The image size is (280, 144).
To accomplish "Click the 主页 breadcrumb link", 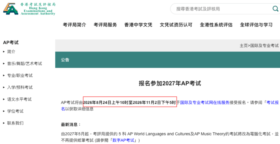I will coord(243,46).
